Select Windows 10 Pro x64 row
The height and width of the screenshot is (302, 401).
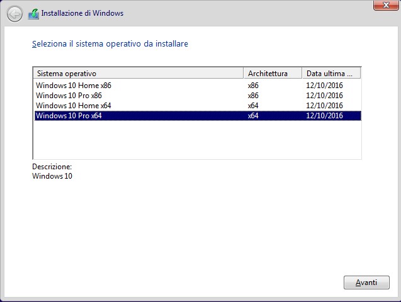click(x=198, y=116)
